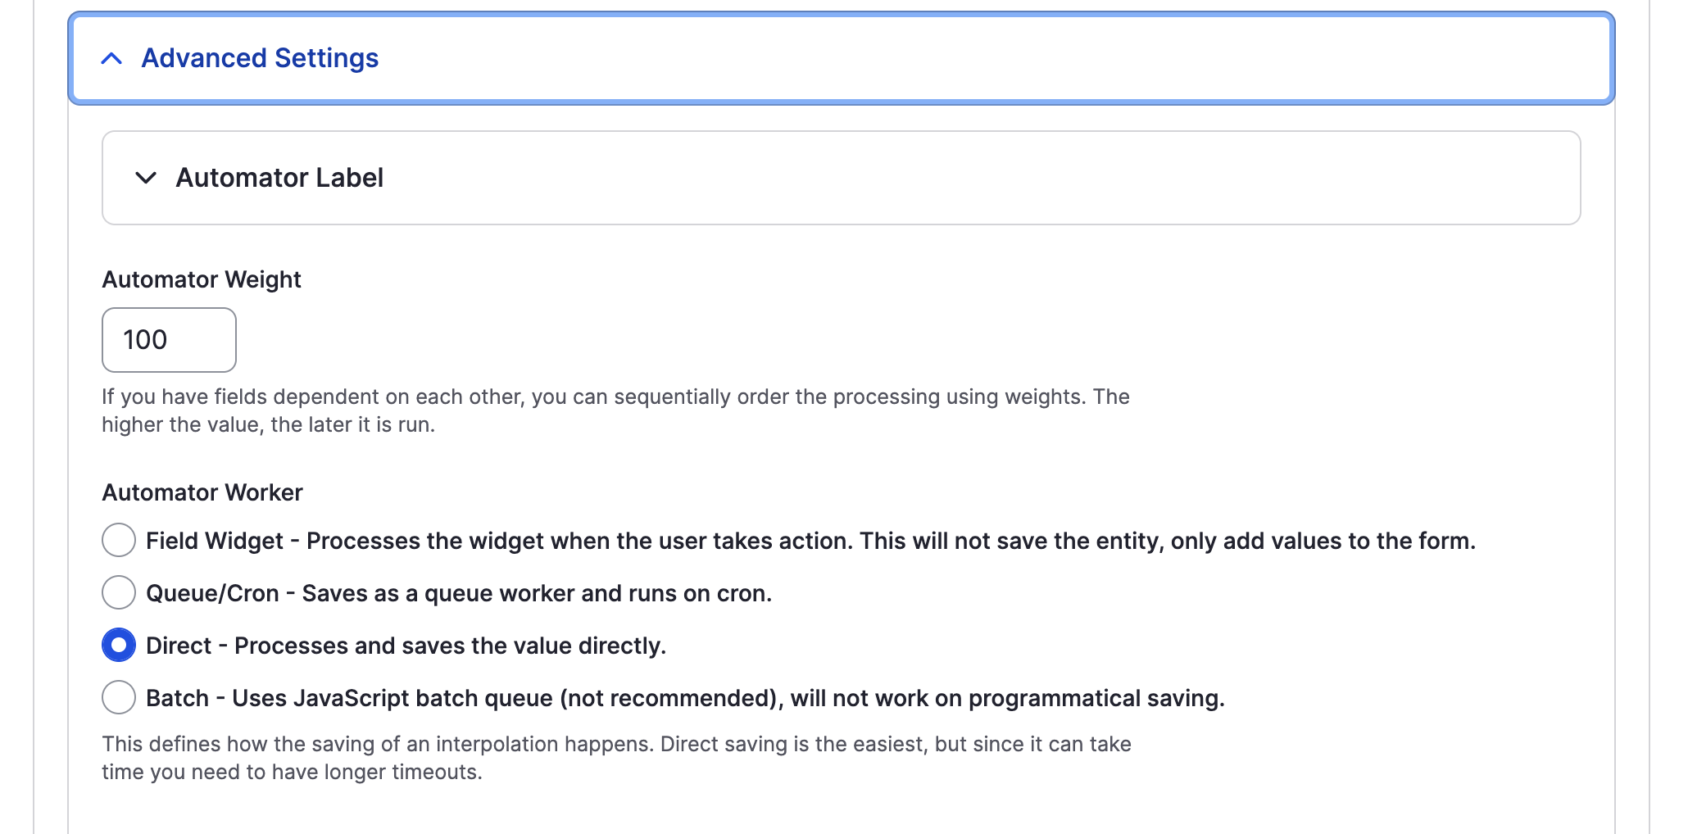Click the upward chevron beside Advanced Settings
The height and width of the screenshot is (834, 1688).
pyautogui.click(x=111, y=59)
